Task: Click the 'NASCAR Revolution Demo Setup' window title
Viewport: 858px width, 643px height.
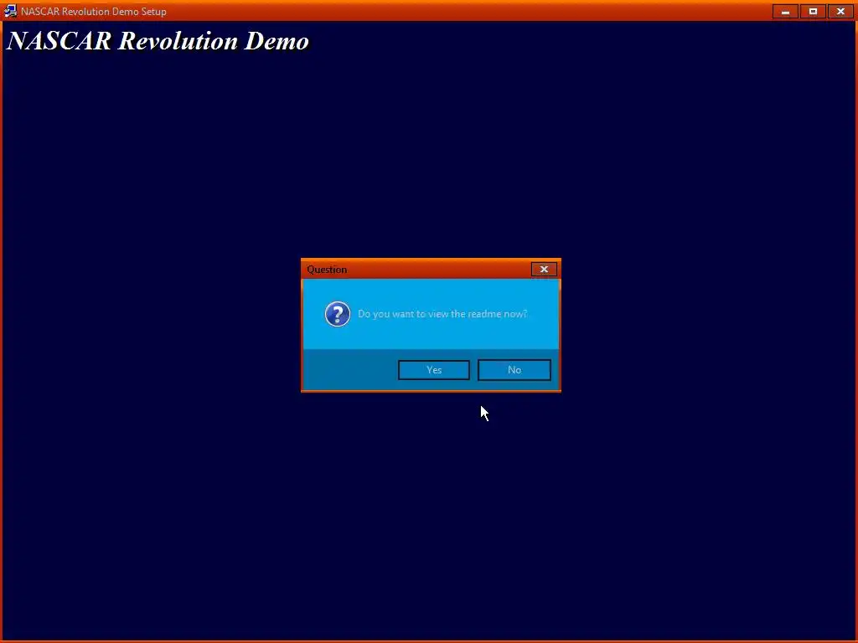Action: point(94,12)
